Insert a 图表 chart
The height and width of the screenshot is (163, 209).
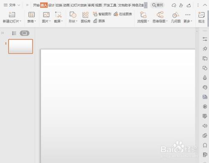99,21
